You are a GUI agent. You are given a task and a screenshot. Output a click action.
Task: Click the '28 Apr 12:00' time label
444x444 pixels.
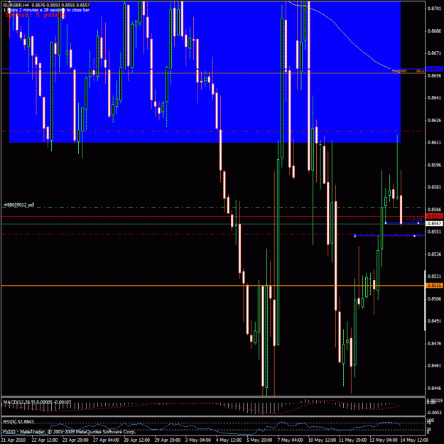(136, 440)
